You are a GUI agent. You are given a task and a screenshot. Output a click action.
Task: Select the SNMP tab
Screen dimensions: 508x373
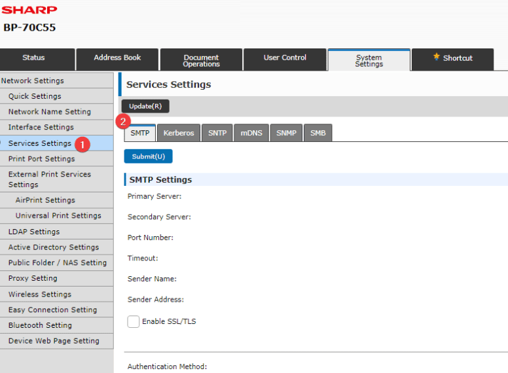coord(286,133)
